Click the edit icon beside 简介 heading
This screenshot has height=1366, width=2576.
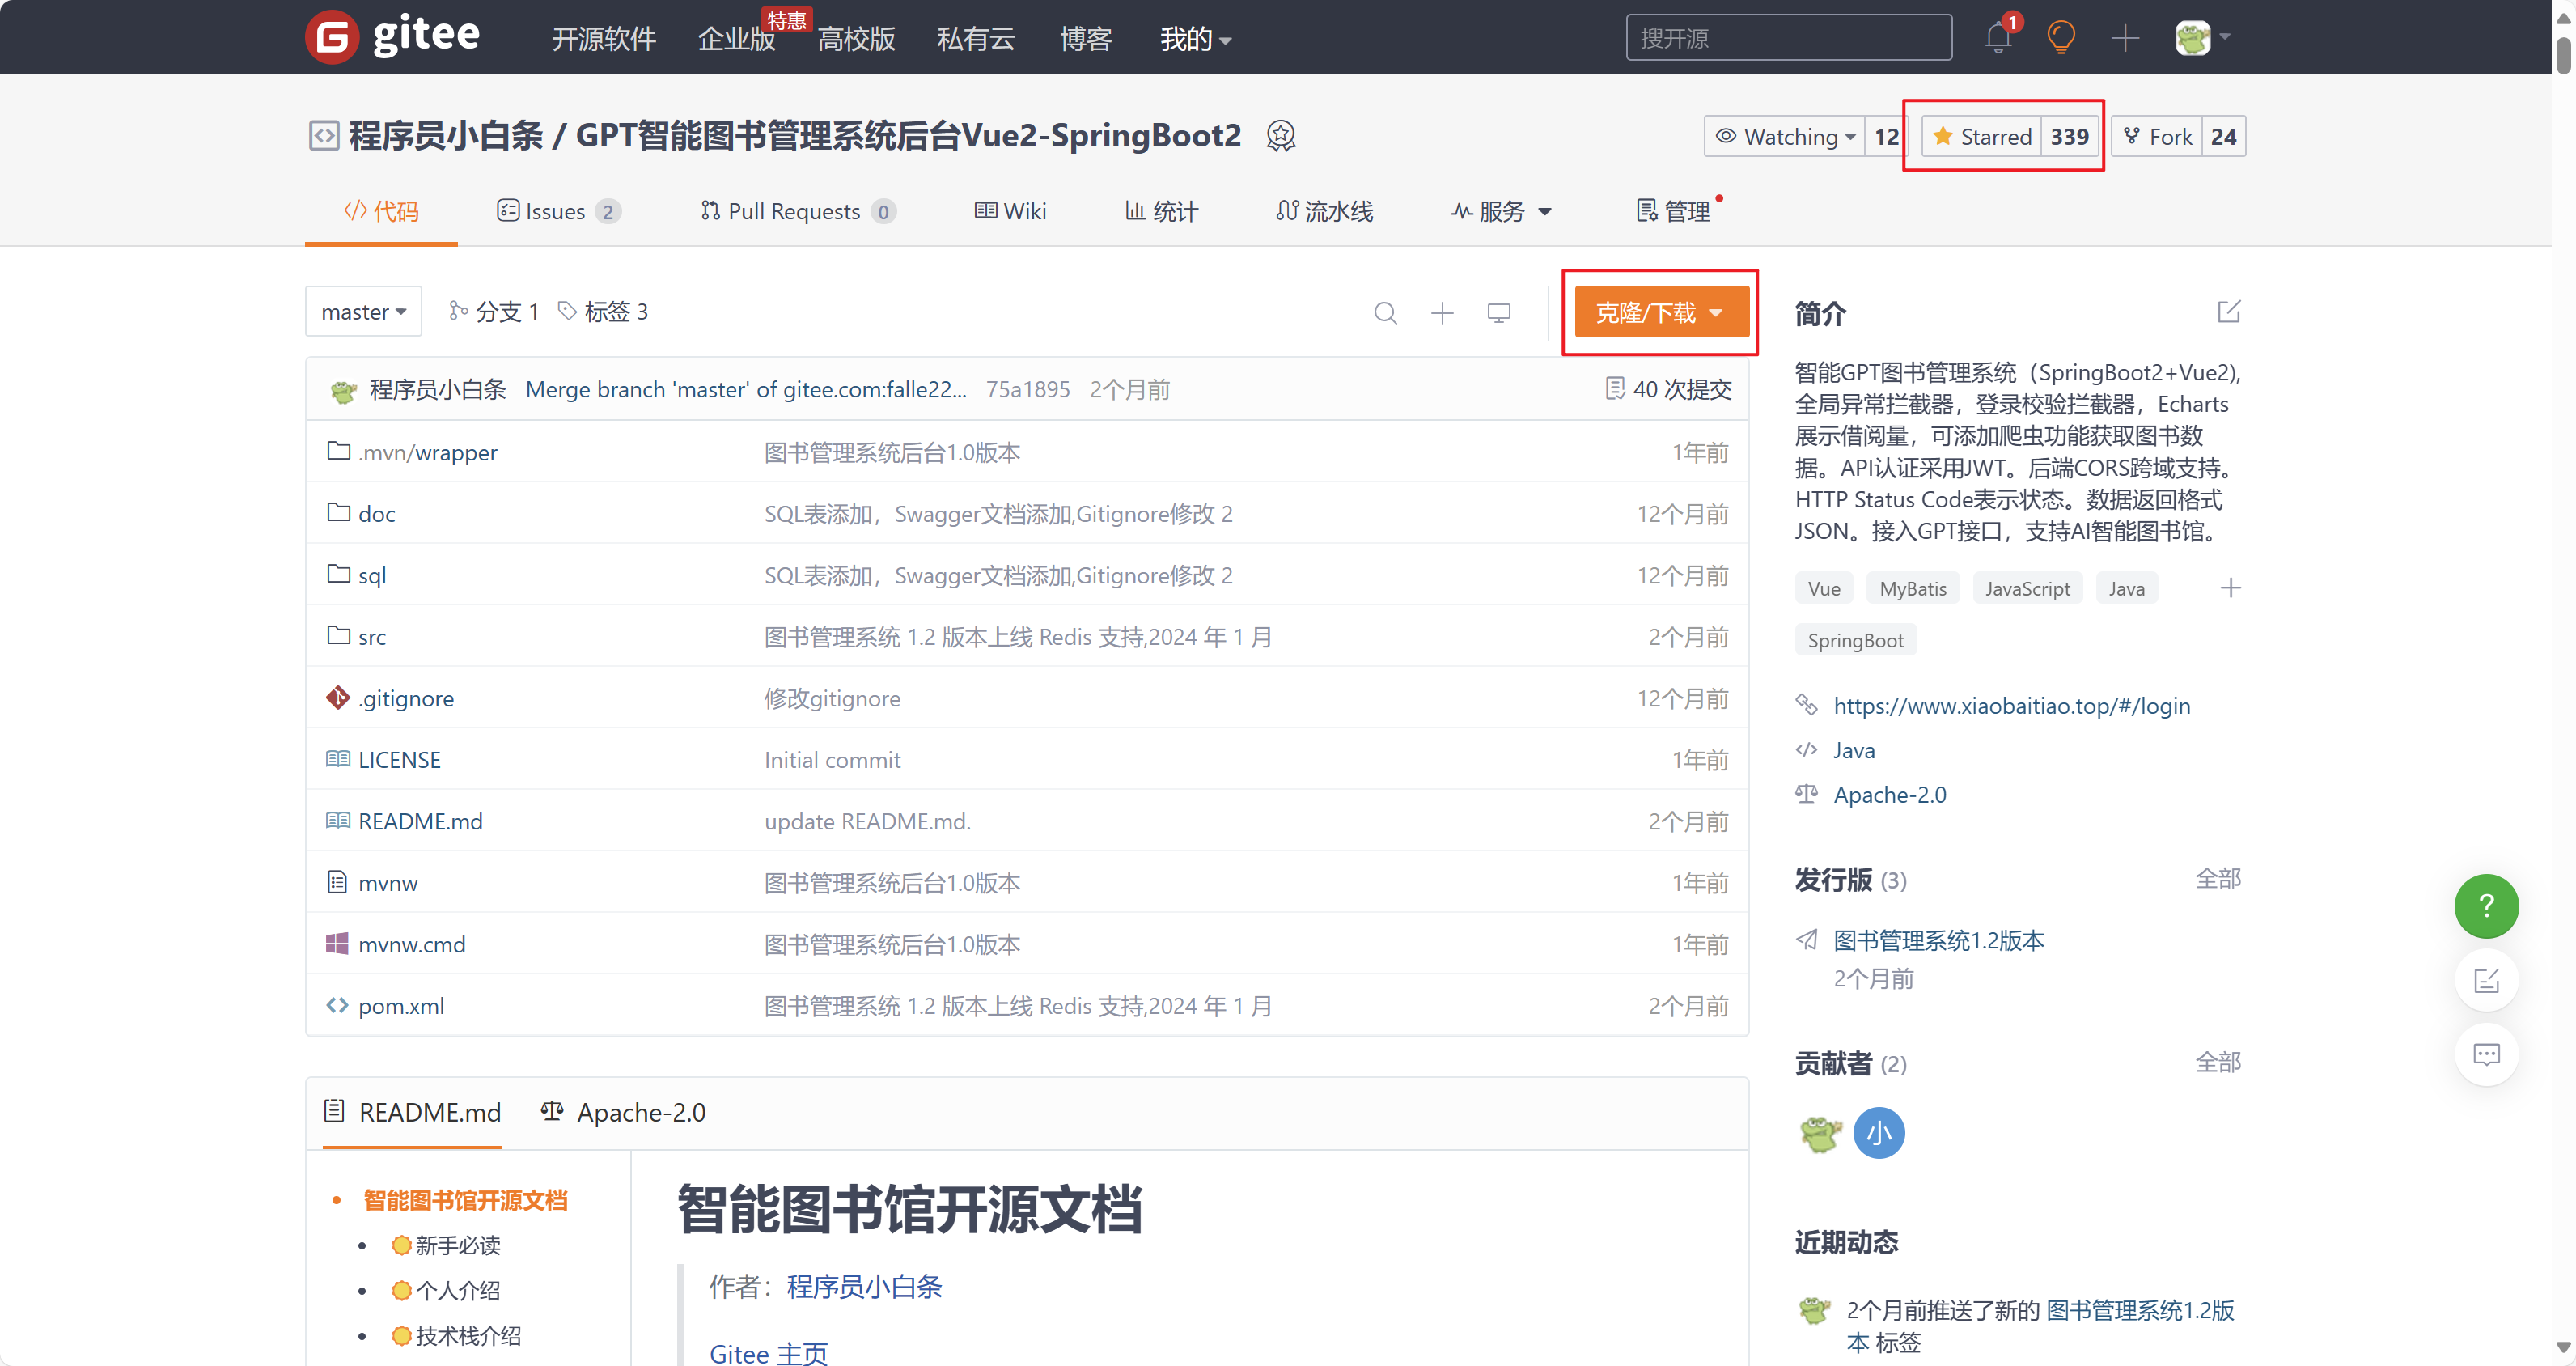pos(2228,312)
